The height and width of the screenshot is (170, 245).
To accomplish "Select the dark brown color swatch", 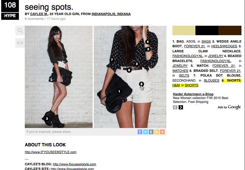I will [x=230, y=30].
